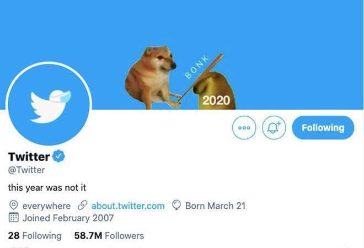Click the joined calendar icon
Image resolution: width=364 pixels, height=248 pixels.
[14, 218]
